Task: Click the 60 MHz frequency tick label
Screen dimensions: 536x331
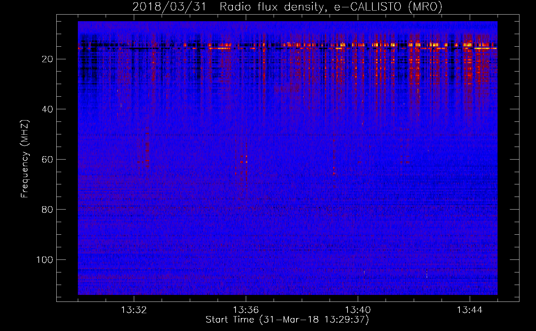Action: (48, 160)
